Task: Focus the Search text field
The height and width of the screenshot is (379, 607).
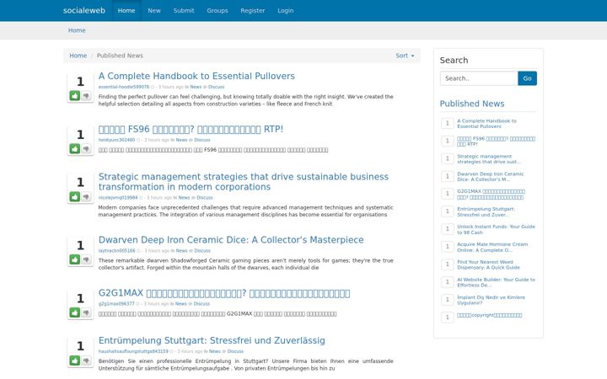Action: click(x=479, y=78)
